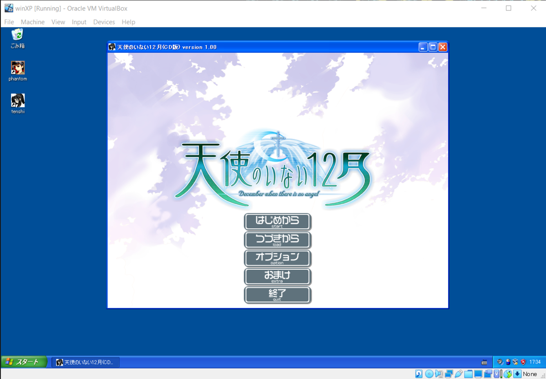Click the USB devices status icon
The height and width of the screenshot is (379, 546).
[459, 374]
